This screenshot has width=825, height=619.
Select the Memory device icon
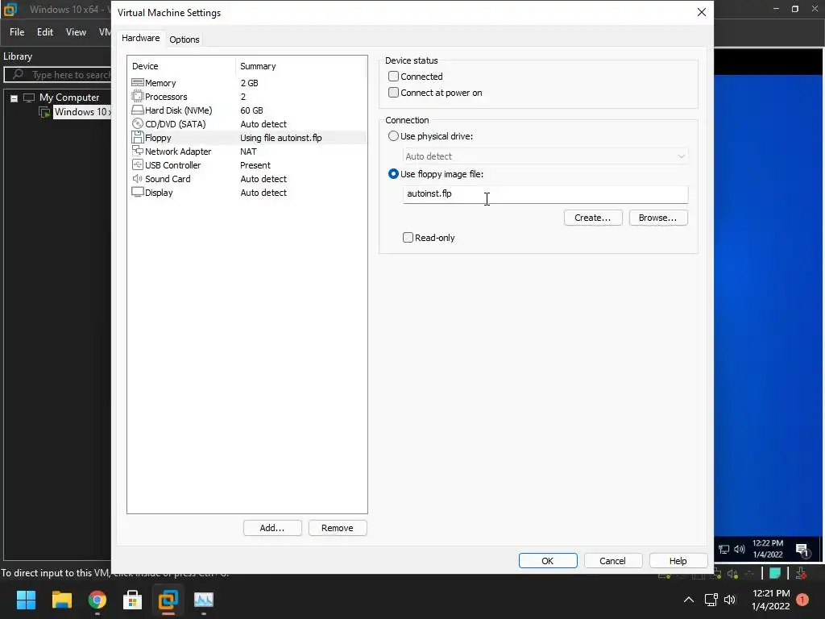pos(137,83)
